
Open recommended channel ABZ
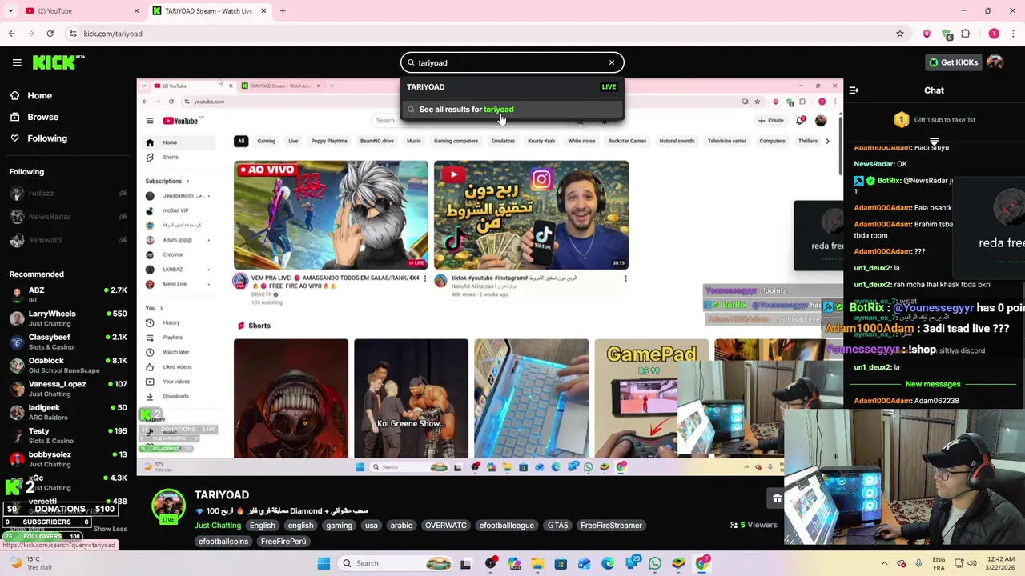[67, 294]
